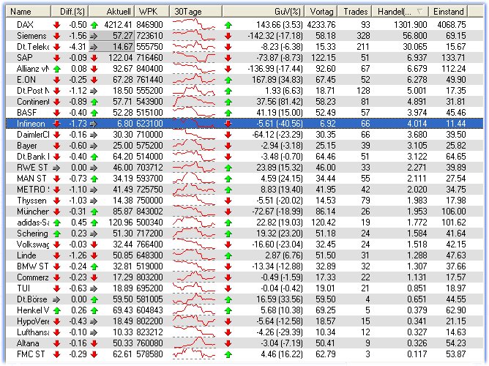Click DAX trade volume 1301.900

point(410,25)
